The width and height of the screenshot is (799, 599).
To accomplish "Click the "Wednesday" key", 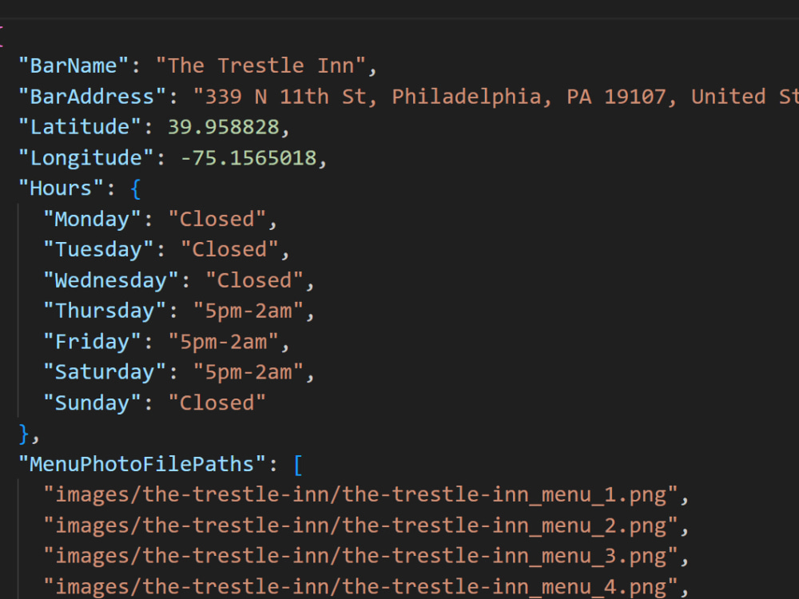I will click(110, 280).
